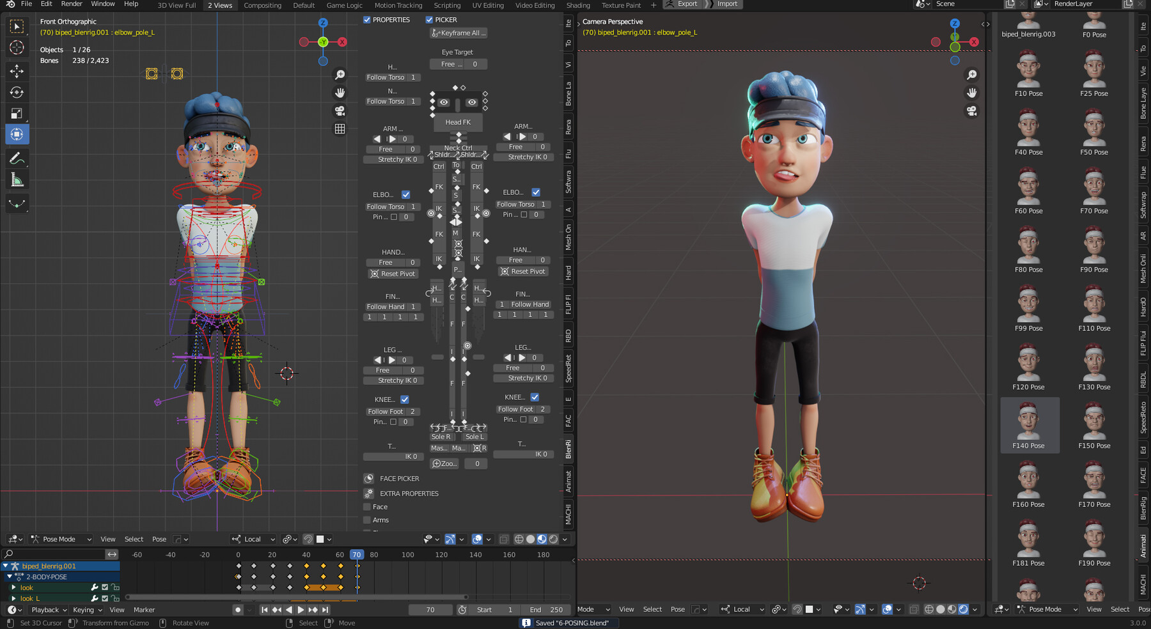The height and width of the screenshot is (629, 1151).
Task: Toggle the PROPERTIES checkbox
Action: (x=367, y=20)
